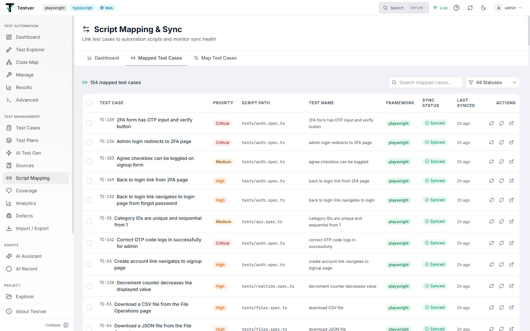Open About Testver

[36, 311]
